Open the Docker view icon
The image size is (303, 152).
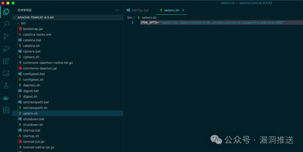[6, 98]
